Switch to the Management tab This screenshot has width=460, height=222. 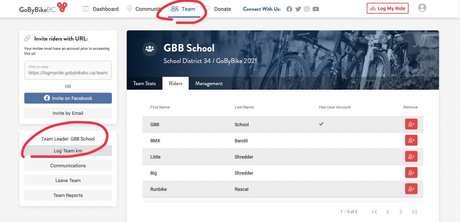coord(209,83)
